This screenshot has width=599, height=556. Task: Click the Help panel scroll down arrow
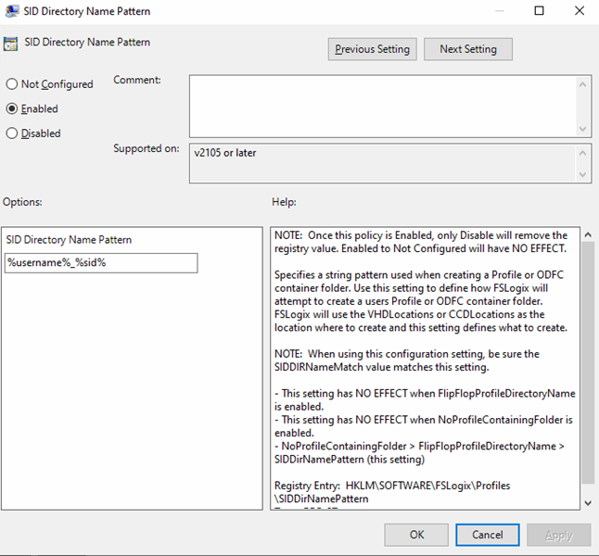pos(585,501)
